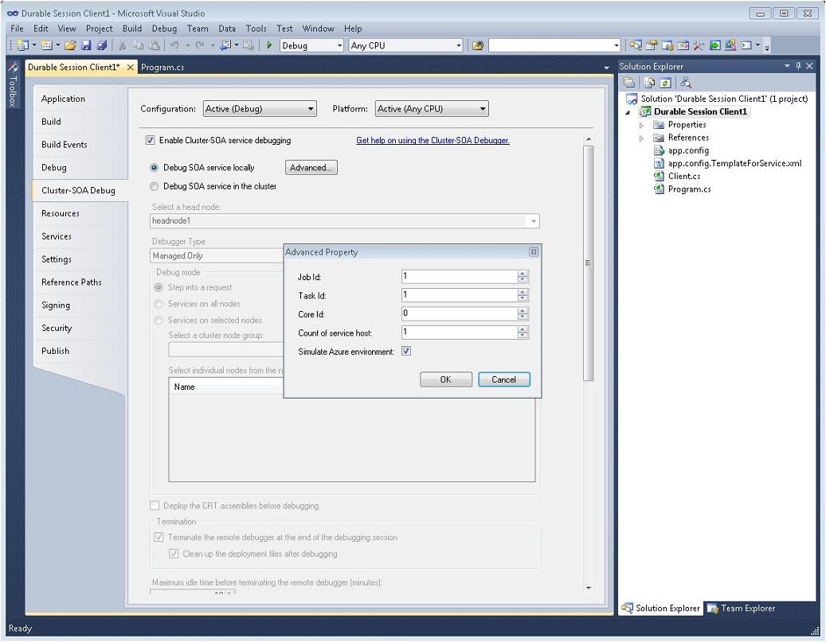
Task: Start debugging with the green play arrow
Action: click(271, 45)
